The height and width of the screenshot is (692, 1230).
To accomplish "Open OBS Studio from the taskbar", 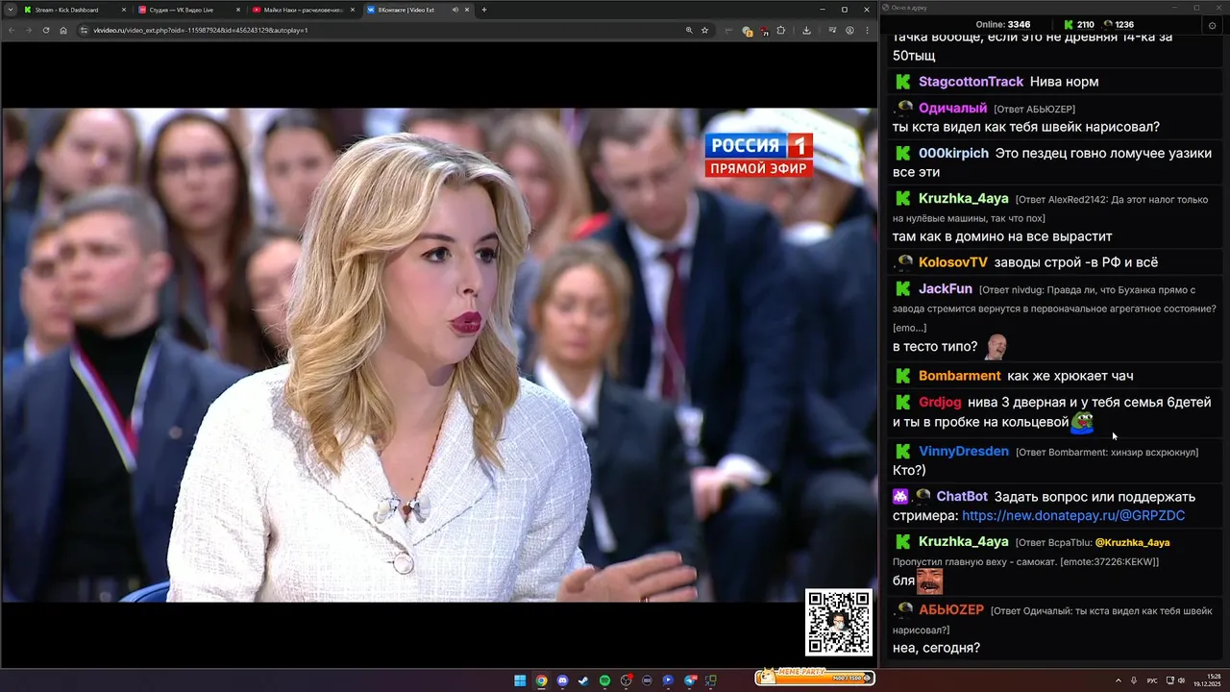I will tap(626, 680).
